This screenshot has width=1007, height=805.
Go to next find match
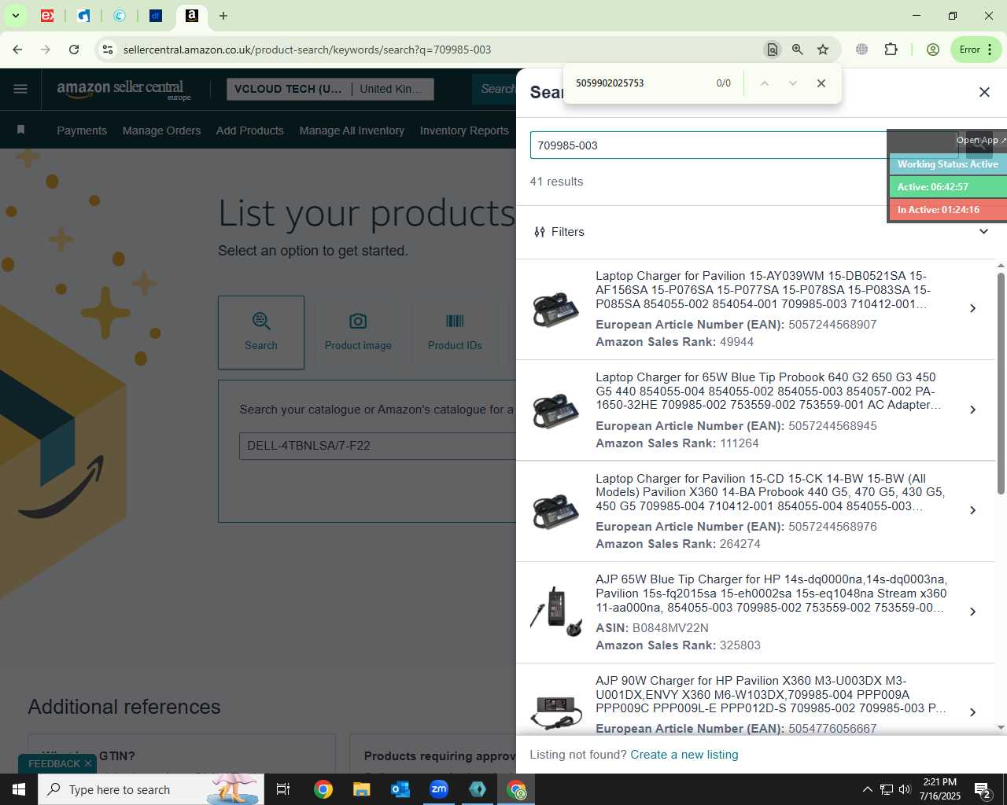point(793,83)
